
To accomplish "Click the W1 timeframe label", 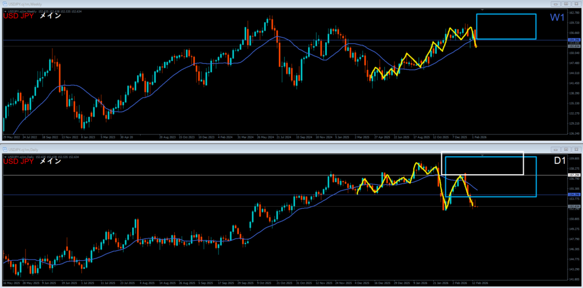I will [x=557, y=18].
